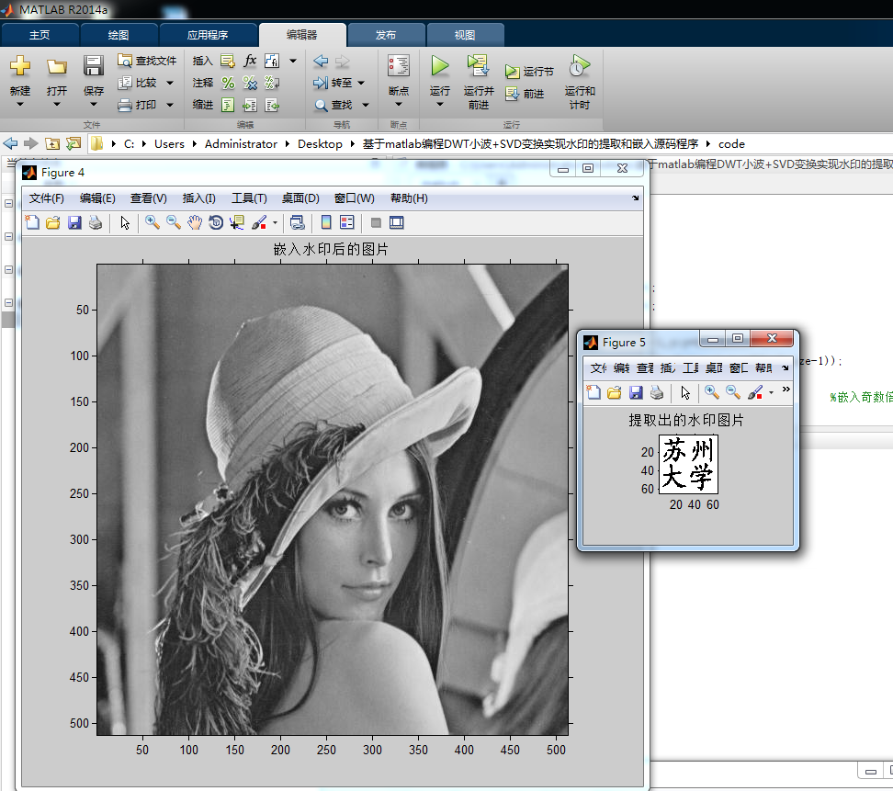Switch to the 应用程序 (Apps) ribbon tab
Screen dimensions: 893x791
(x=208, y=35)
